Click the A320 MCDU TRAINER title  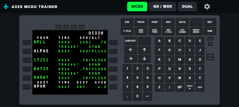pyautogui.click(x=34, y=7)
